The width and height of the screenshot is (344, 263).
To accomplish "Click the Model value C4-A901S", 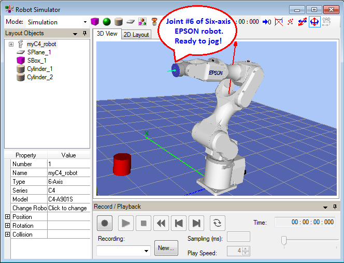I will tap(69, 199).
